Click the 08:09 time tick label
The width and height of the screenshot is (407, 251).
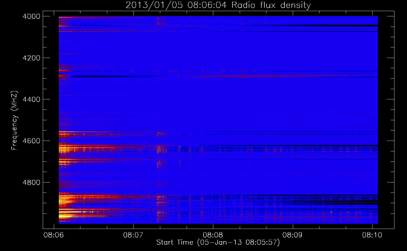pyautogui.click(x=293, y=235)
